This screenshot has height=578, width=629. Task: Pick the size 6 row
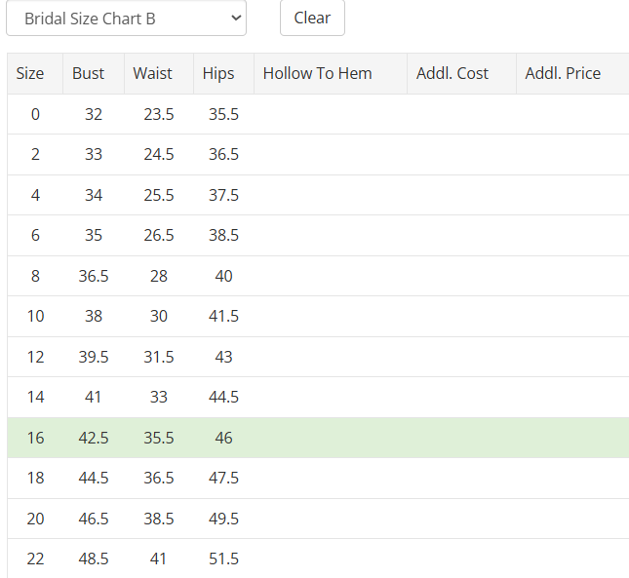pos(318,235)
